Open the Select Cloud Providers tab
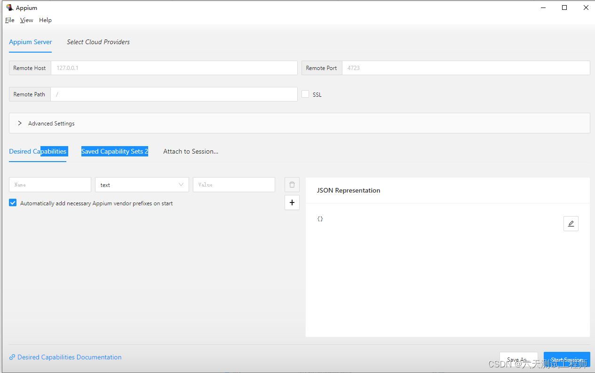 (x=98, y=42)
